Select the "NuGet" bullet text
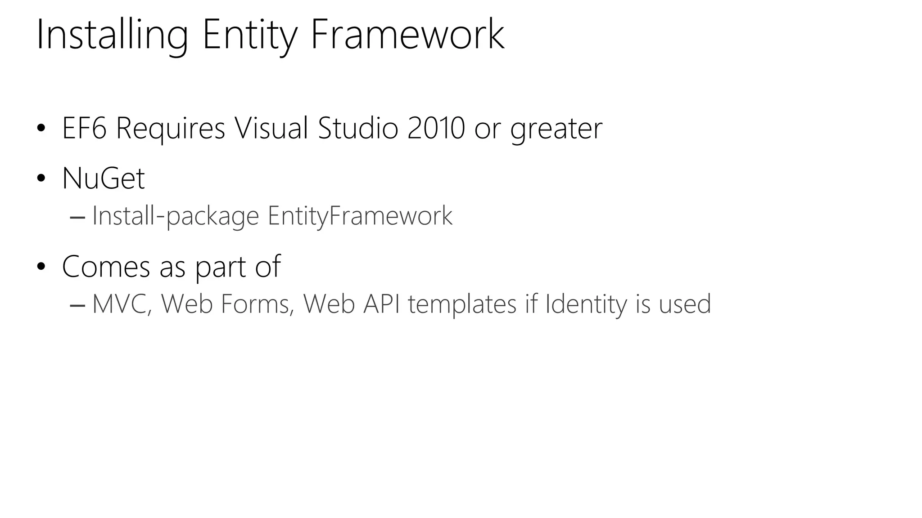 [x=104, y=179]
